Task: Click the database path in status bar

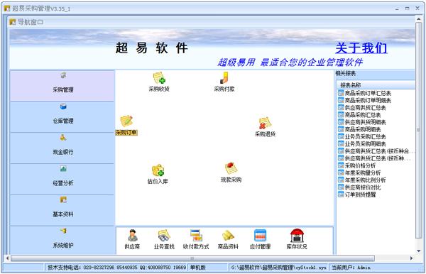Action: [x=278, y=268]
